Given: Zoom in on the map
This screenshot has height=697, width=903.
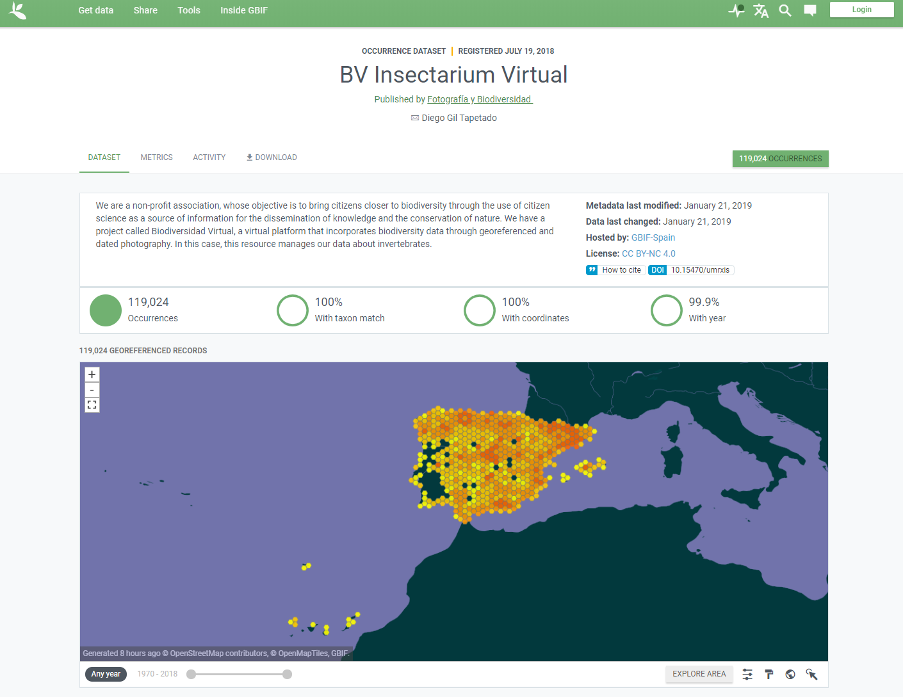Looking at the screenshot, I should (92, 374).
